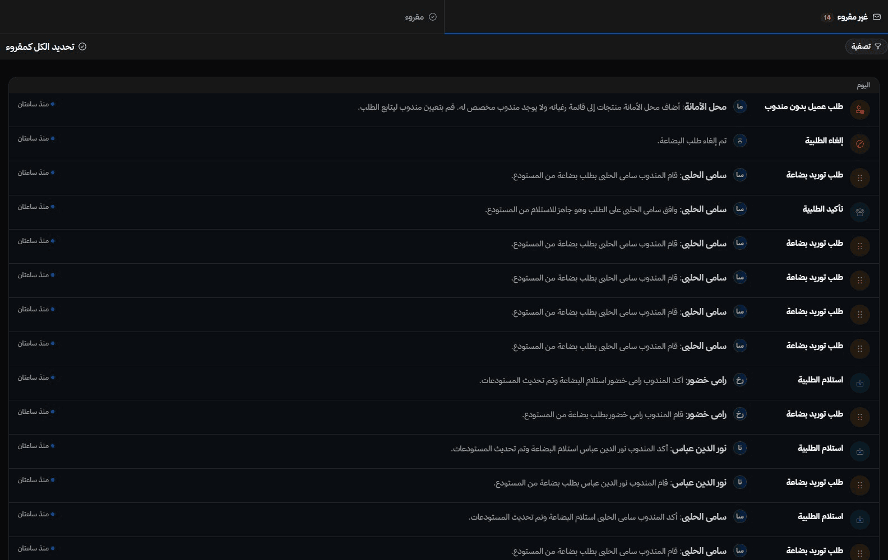Select the "إلغاء الطلبية" notification title
The height and width of the screenshot is (560, 888).
point(824,141)
